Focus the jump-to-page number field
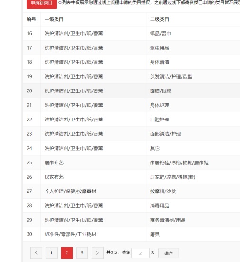This screenshot has height=262, width=240. coord(140,253)
